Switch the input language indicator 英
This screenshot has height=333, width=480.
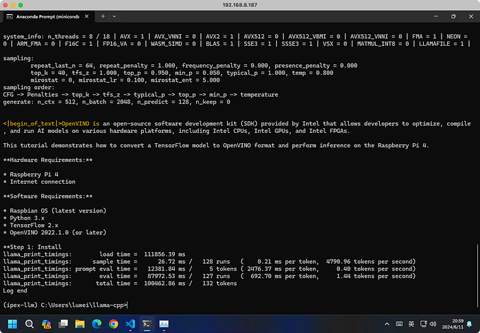(411, 324)
